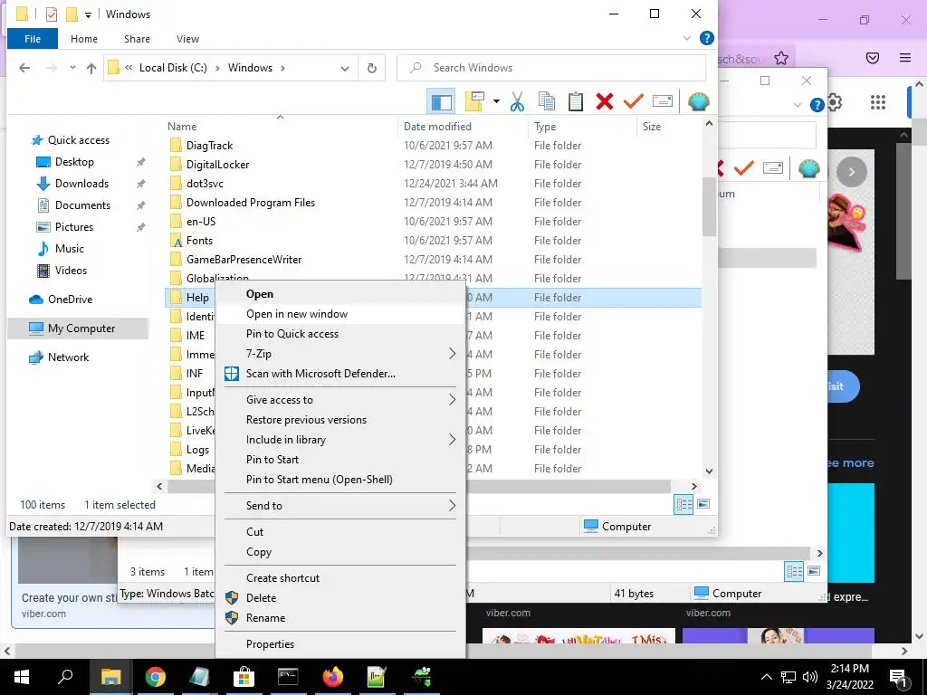927x695 pixels.
Task: Open the File tab
Action: tap(33, 39)
